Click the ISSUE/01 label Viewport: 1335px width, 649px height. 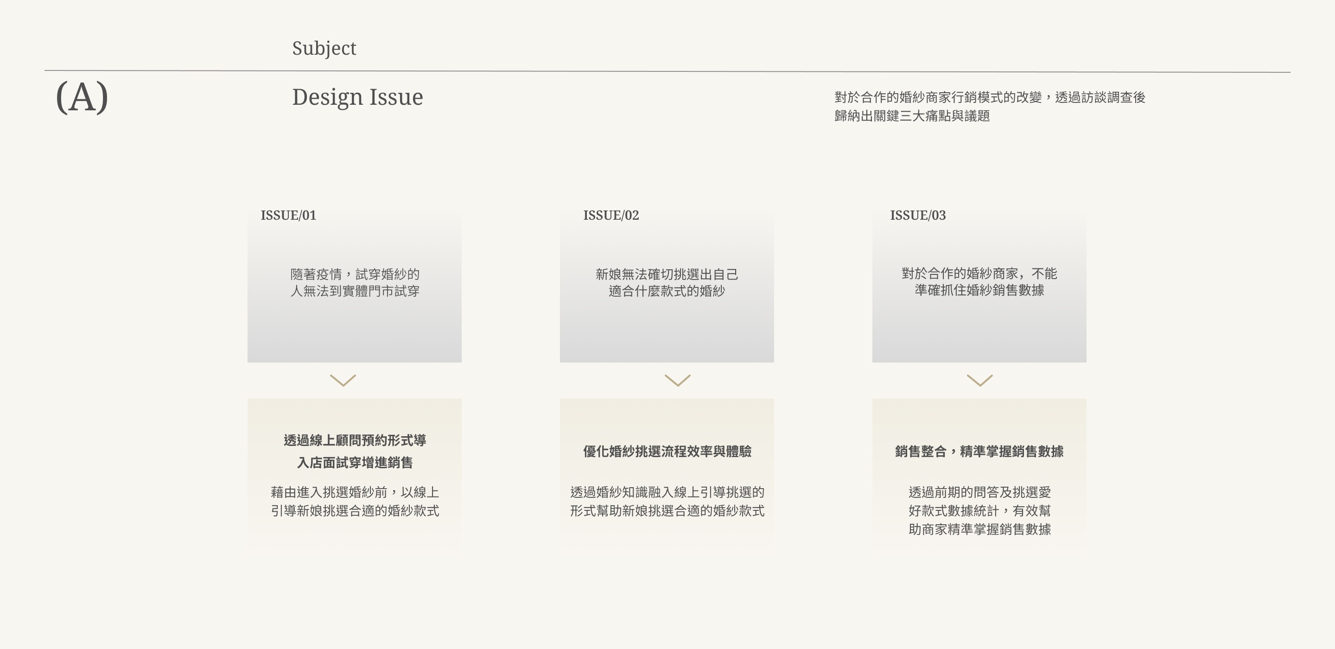288,215
